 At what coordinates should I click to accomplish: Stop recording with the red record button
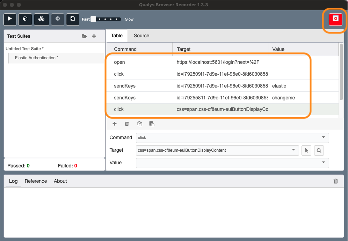pyautogui.click(x=335, y=20)
